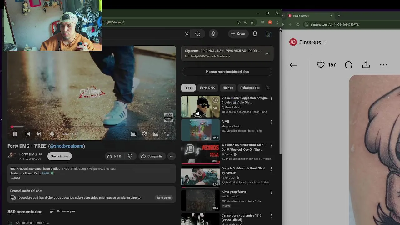The width and height of the screenshot is (400, 225).
Task: Toggle subtitles on the video player
Action: click(133, 134)
